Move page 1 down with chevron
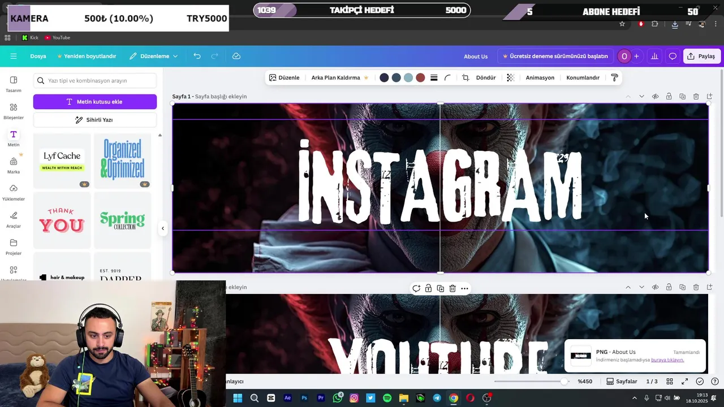Viewport: 724px width, 407px height. coord(641,97)
